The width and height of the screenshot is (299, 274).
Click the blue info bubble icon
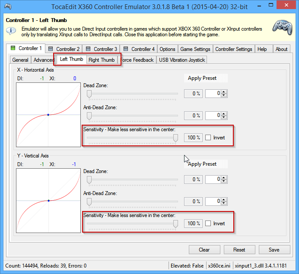click(11, 31)
